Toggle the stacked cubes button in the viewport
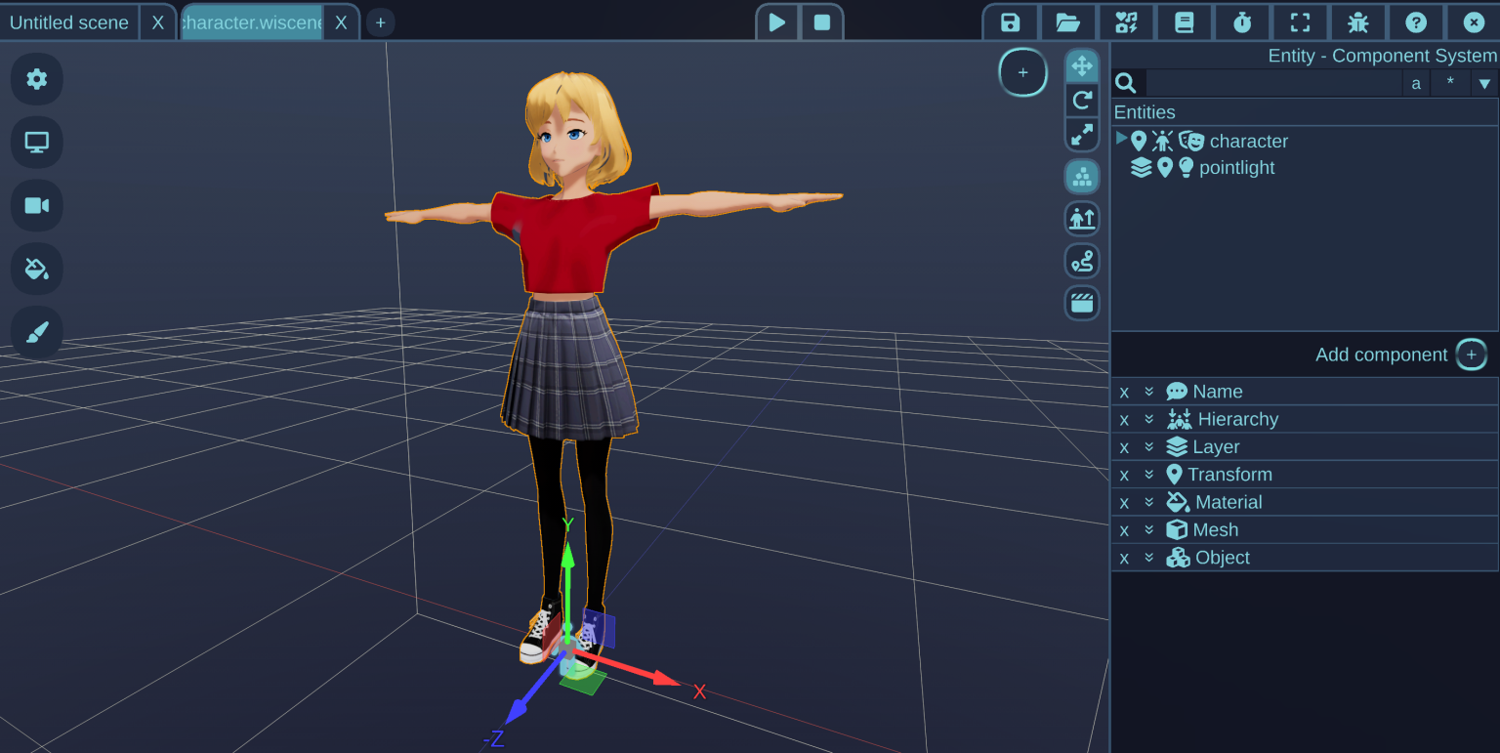The height and width of the screenshot is (753, 1500). [1082, 177]
